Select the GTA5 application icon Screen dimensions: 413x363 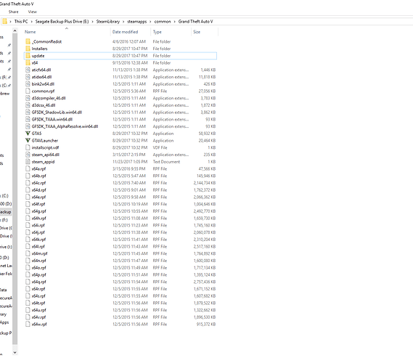[28, 134]
